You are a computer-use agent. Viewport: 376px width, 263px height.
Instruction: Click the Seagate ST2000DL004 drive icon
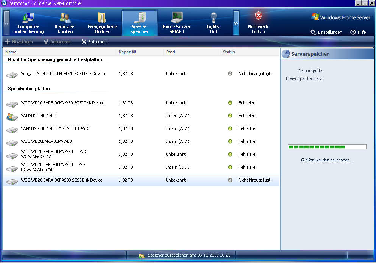point(12,75)
